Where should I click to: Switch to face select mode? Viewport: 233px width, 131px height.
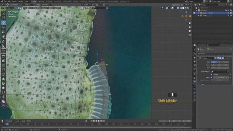tap(20, 8)
